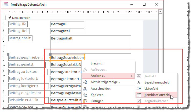
Task: Select the Beitrag korrigiert: label
Action: pos(28,86)
